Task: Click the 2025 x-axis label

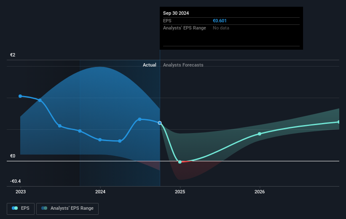Action: 180,192
